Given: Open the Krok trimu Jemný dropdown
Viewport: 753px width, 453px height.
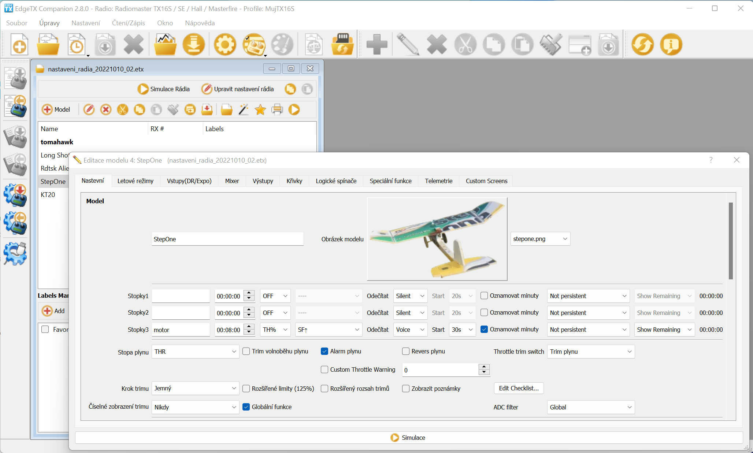Looking at the screenshot, I should click(195, 388).
